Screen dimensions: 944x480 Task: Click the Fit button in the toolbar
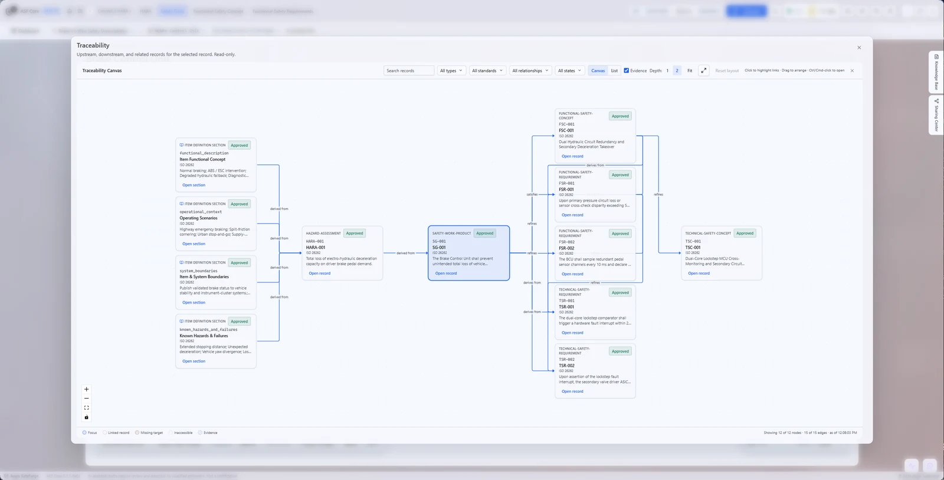[x=690, y=71]
